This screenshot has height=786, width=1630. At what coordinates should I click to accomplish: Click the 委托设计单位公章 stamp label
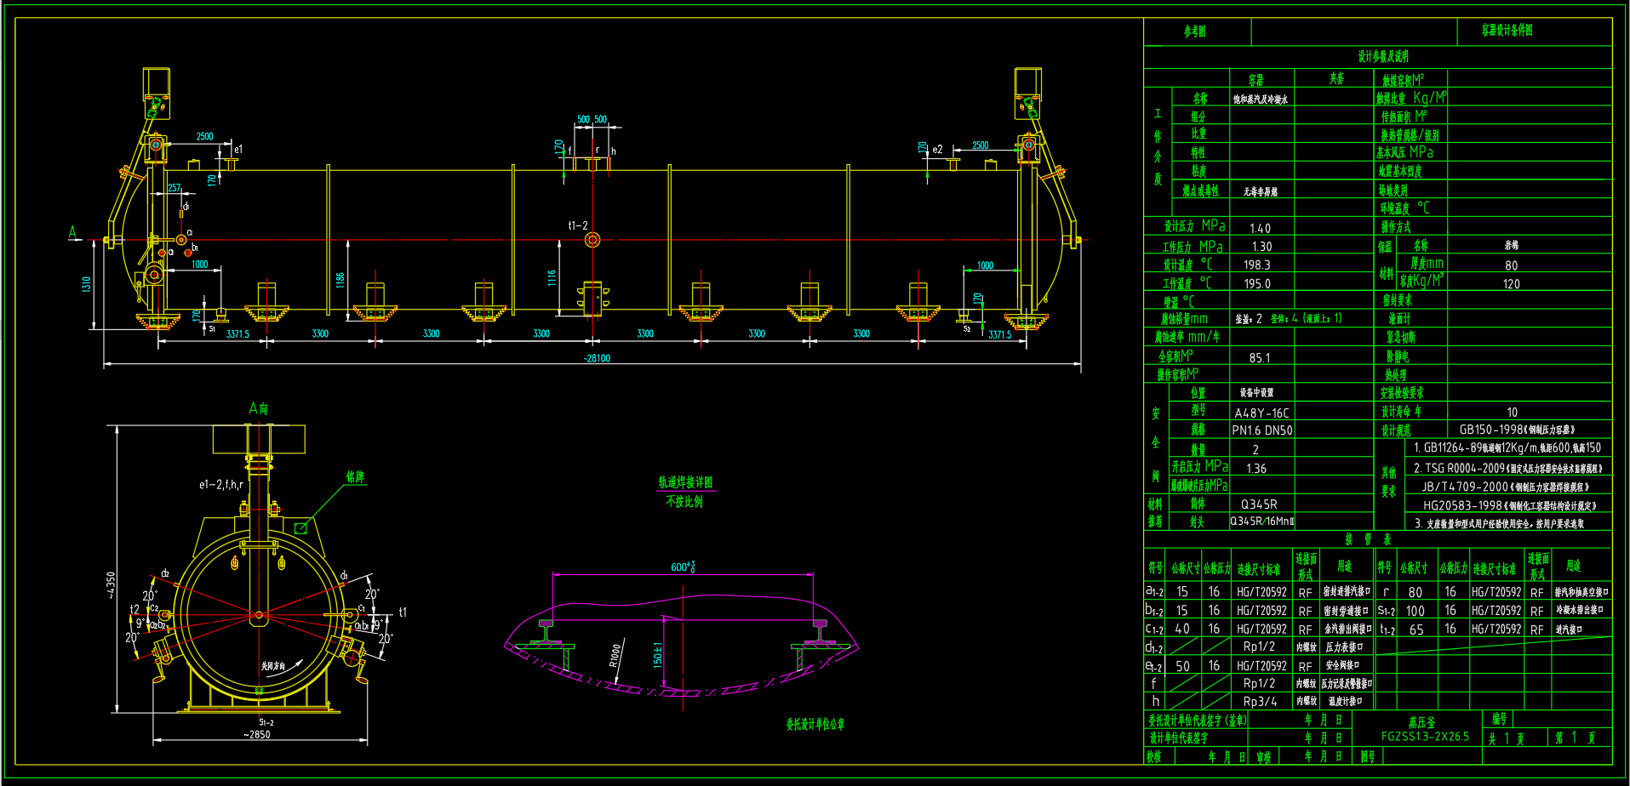click(x=815, y=724)
